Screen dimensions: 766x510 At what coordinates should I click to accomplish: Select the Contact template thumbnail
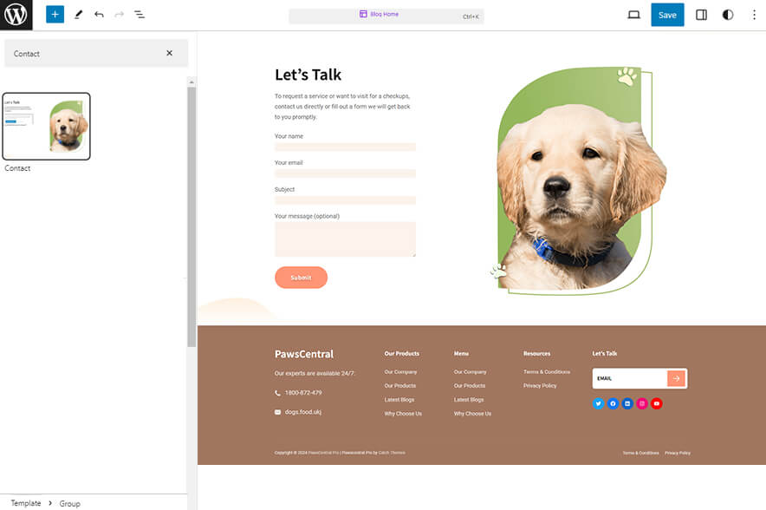47,126
